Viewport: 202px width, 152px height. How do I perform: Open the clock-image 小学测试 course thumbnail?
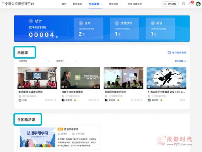pyautogui.click(x=166, y=78)
